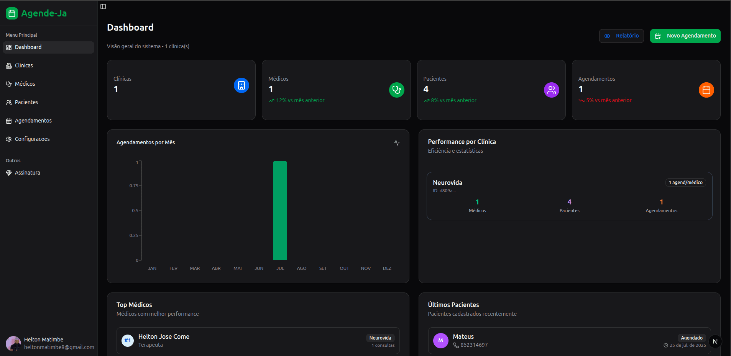This screenshot has height=356, width=731.
Task: Click the Agende-Ja calendar logo
Action: [12, 13]
